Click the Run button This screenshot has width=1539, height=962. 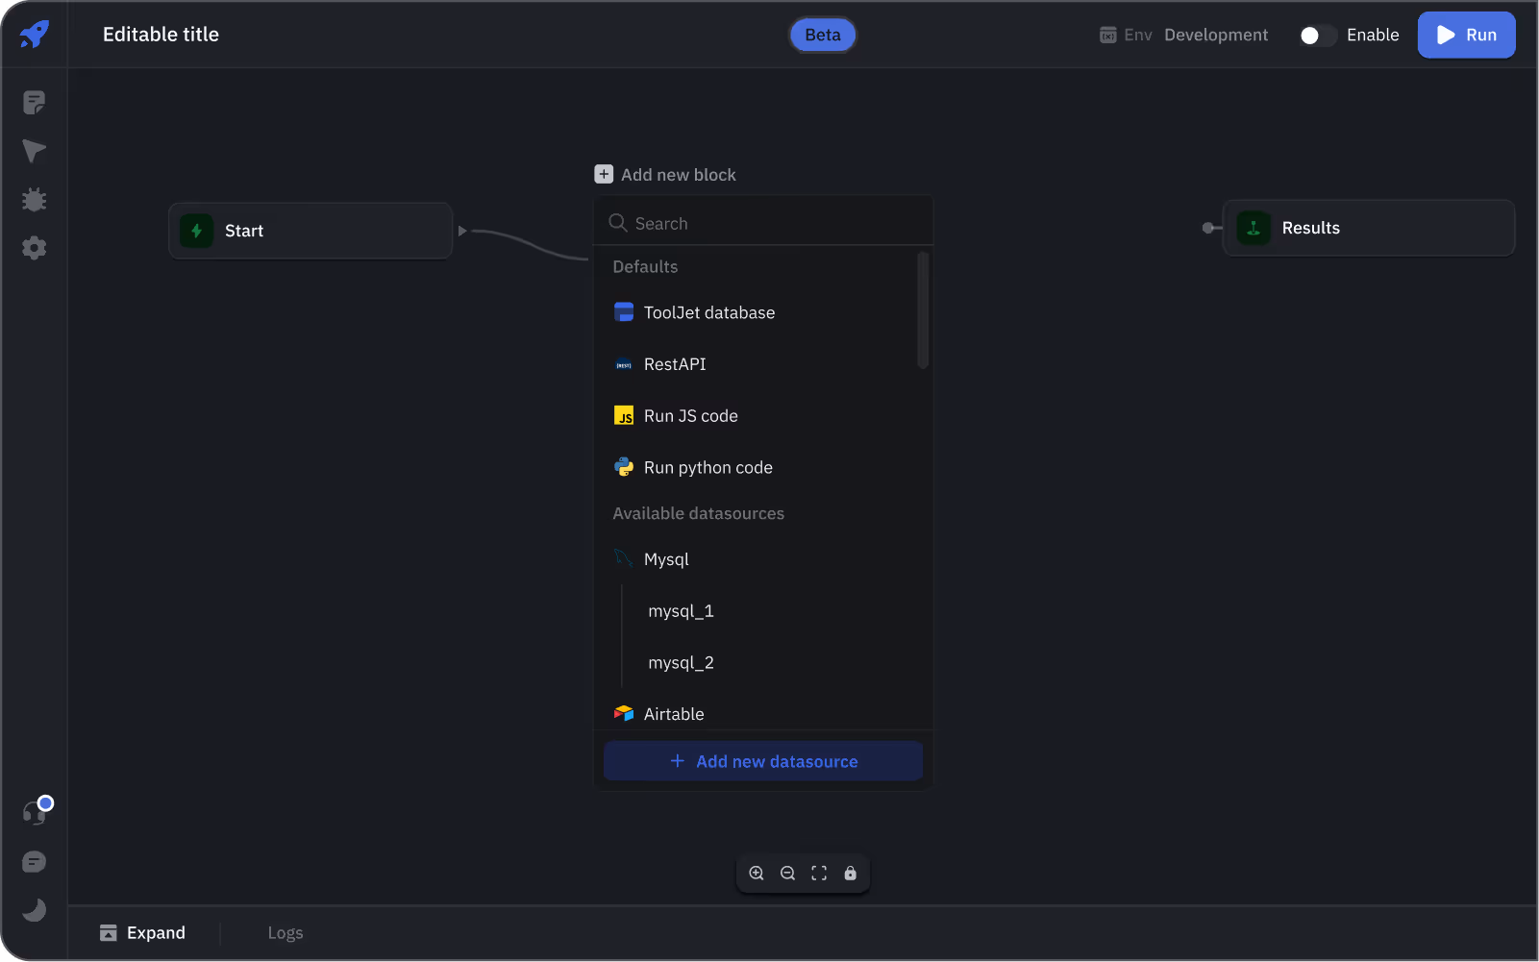1466,35
